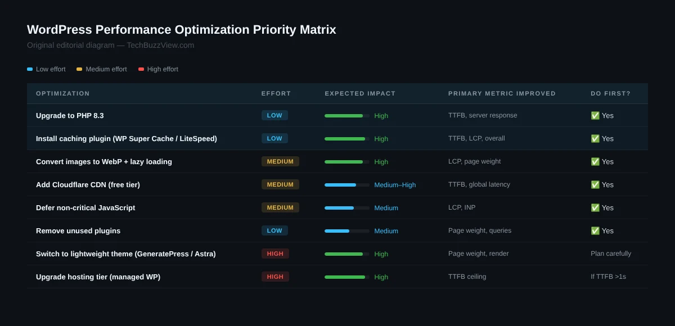
Task: Click 'Upgrade to PHP 8.3' row title
Action: tap(70, 115)
